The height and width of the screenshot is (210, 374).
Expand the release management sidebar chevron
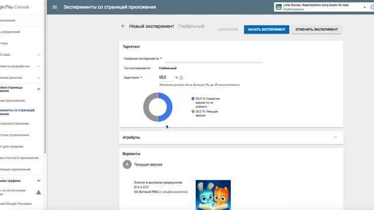pyautogui.click(x=39, y=78)
